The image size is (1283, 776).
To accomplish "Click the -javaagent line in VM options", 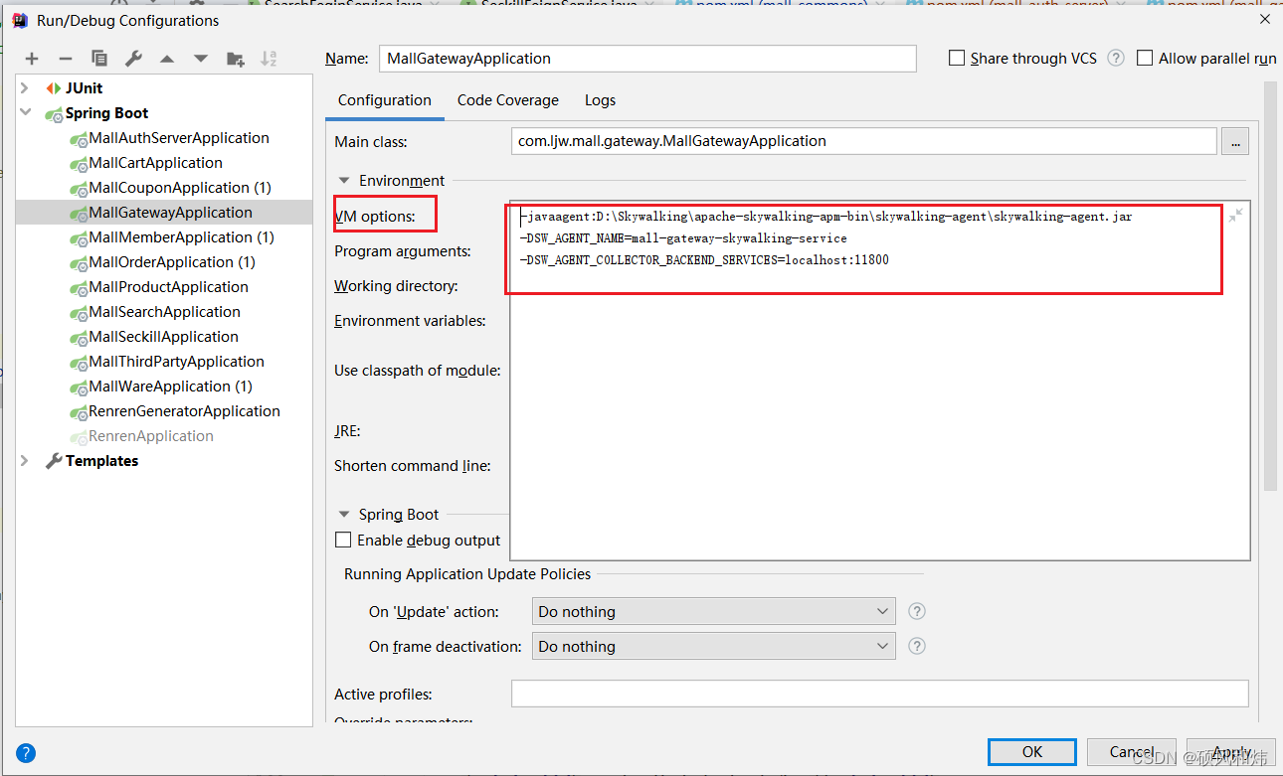I will tap(825, 217).
